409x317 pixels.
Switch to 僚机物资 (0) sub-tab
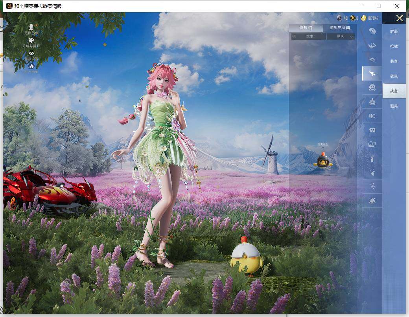(340, 27)
